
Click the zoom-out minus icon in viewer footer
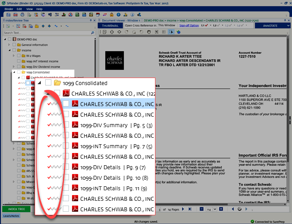pyautogui.click(x=201, y=209)
